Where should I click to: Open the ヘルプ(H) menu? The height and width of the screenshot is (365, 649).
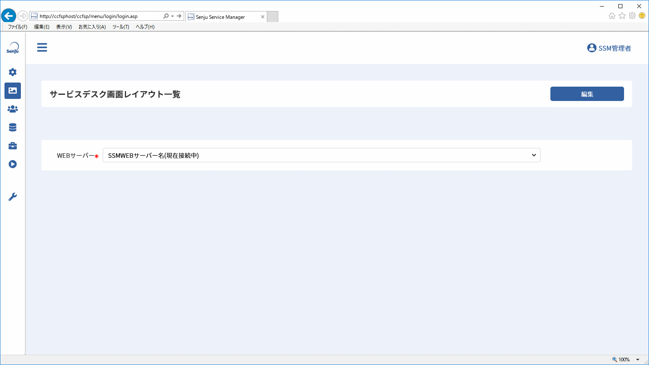(145, 27)
